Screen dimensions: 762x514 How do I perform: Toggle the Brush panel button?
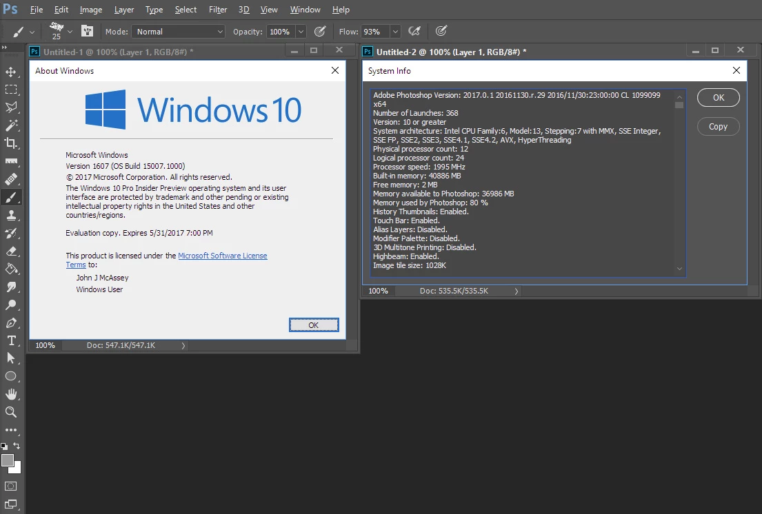(87, 32)
